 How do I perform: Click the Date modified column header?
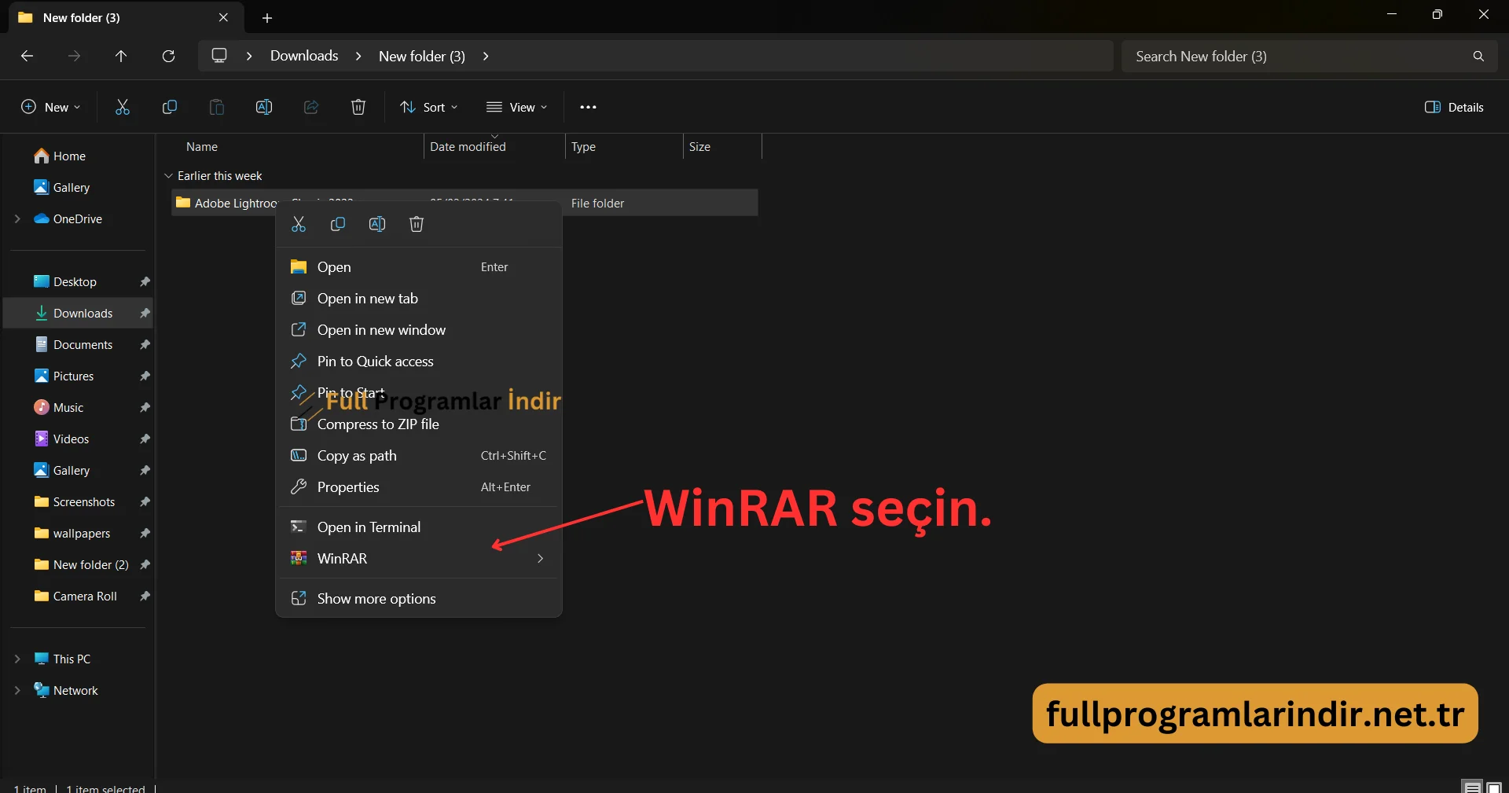tap(468, 146)
